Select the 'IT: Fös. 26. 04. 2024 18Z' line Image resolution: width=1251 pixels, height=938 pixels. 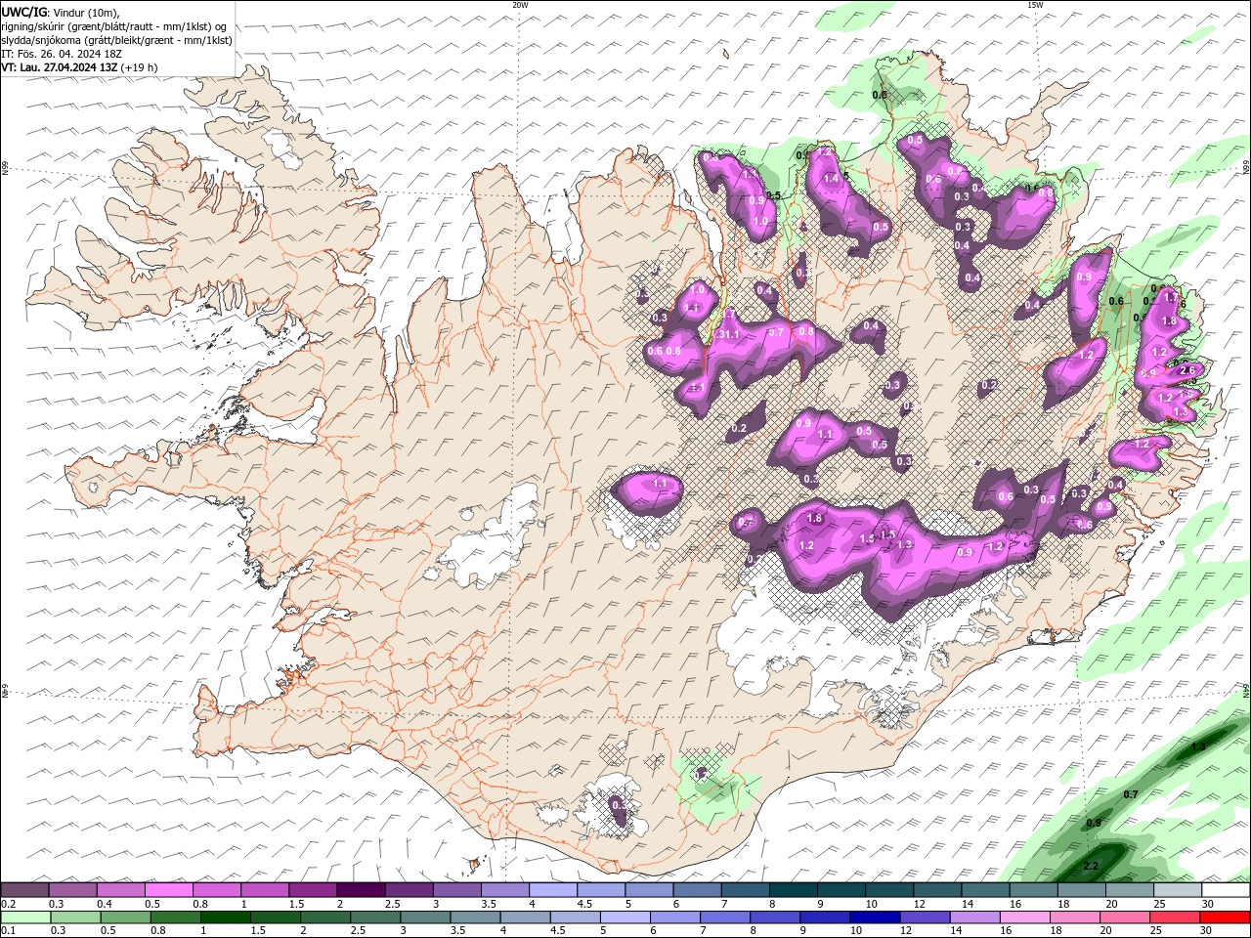61,54
